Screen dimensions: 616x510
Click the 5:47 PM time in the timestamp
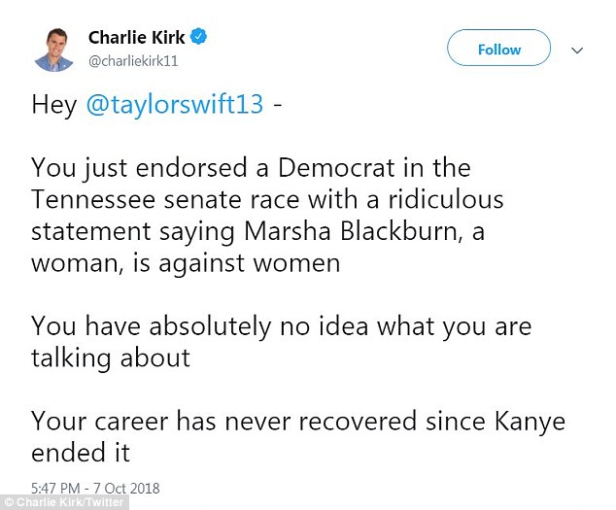pyautogui.click(x=56, y=488)
